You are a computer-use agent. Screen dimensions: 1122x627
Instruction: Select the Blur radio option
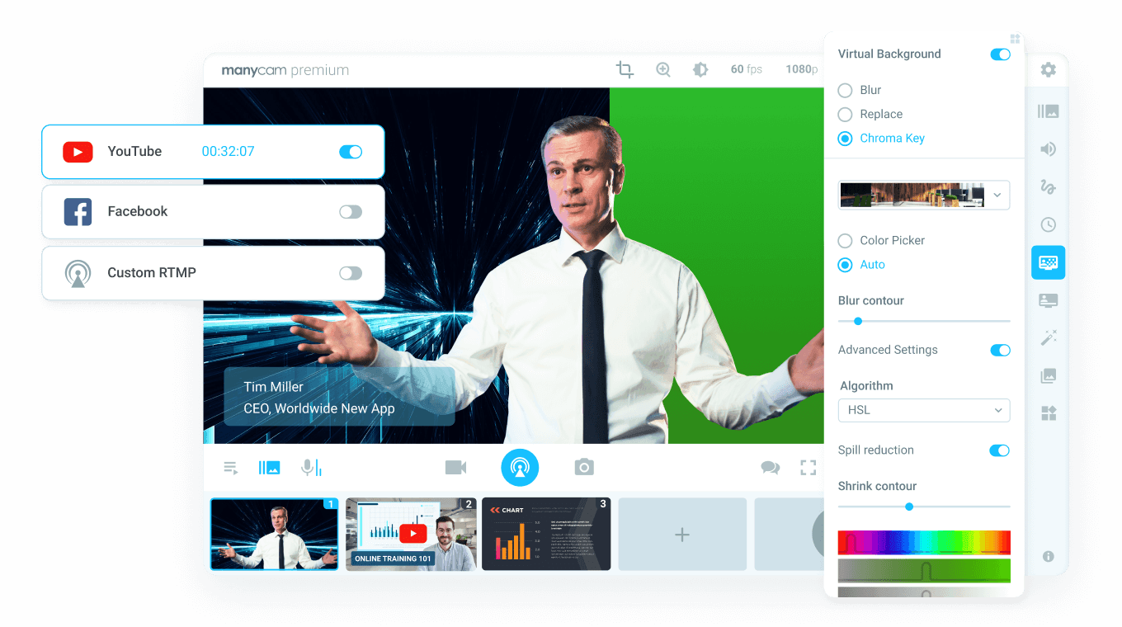pyautogui.click(x=845, y=90)
